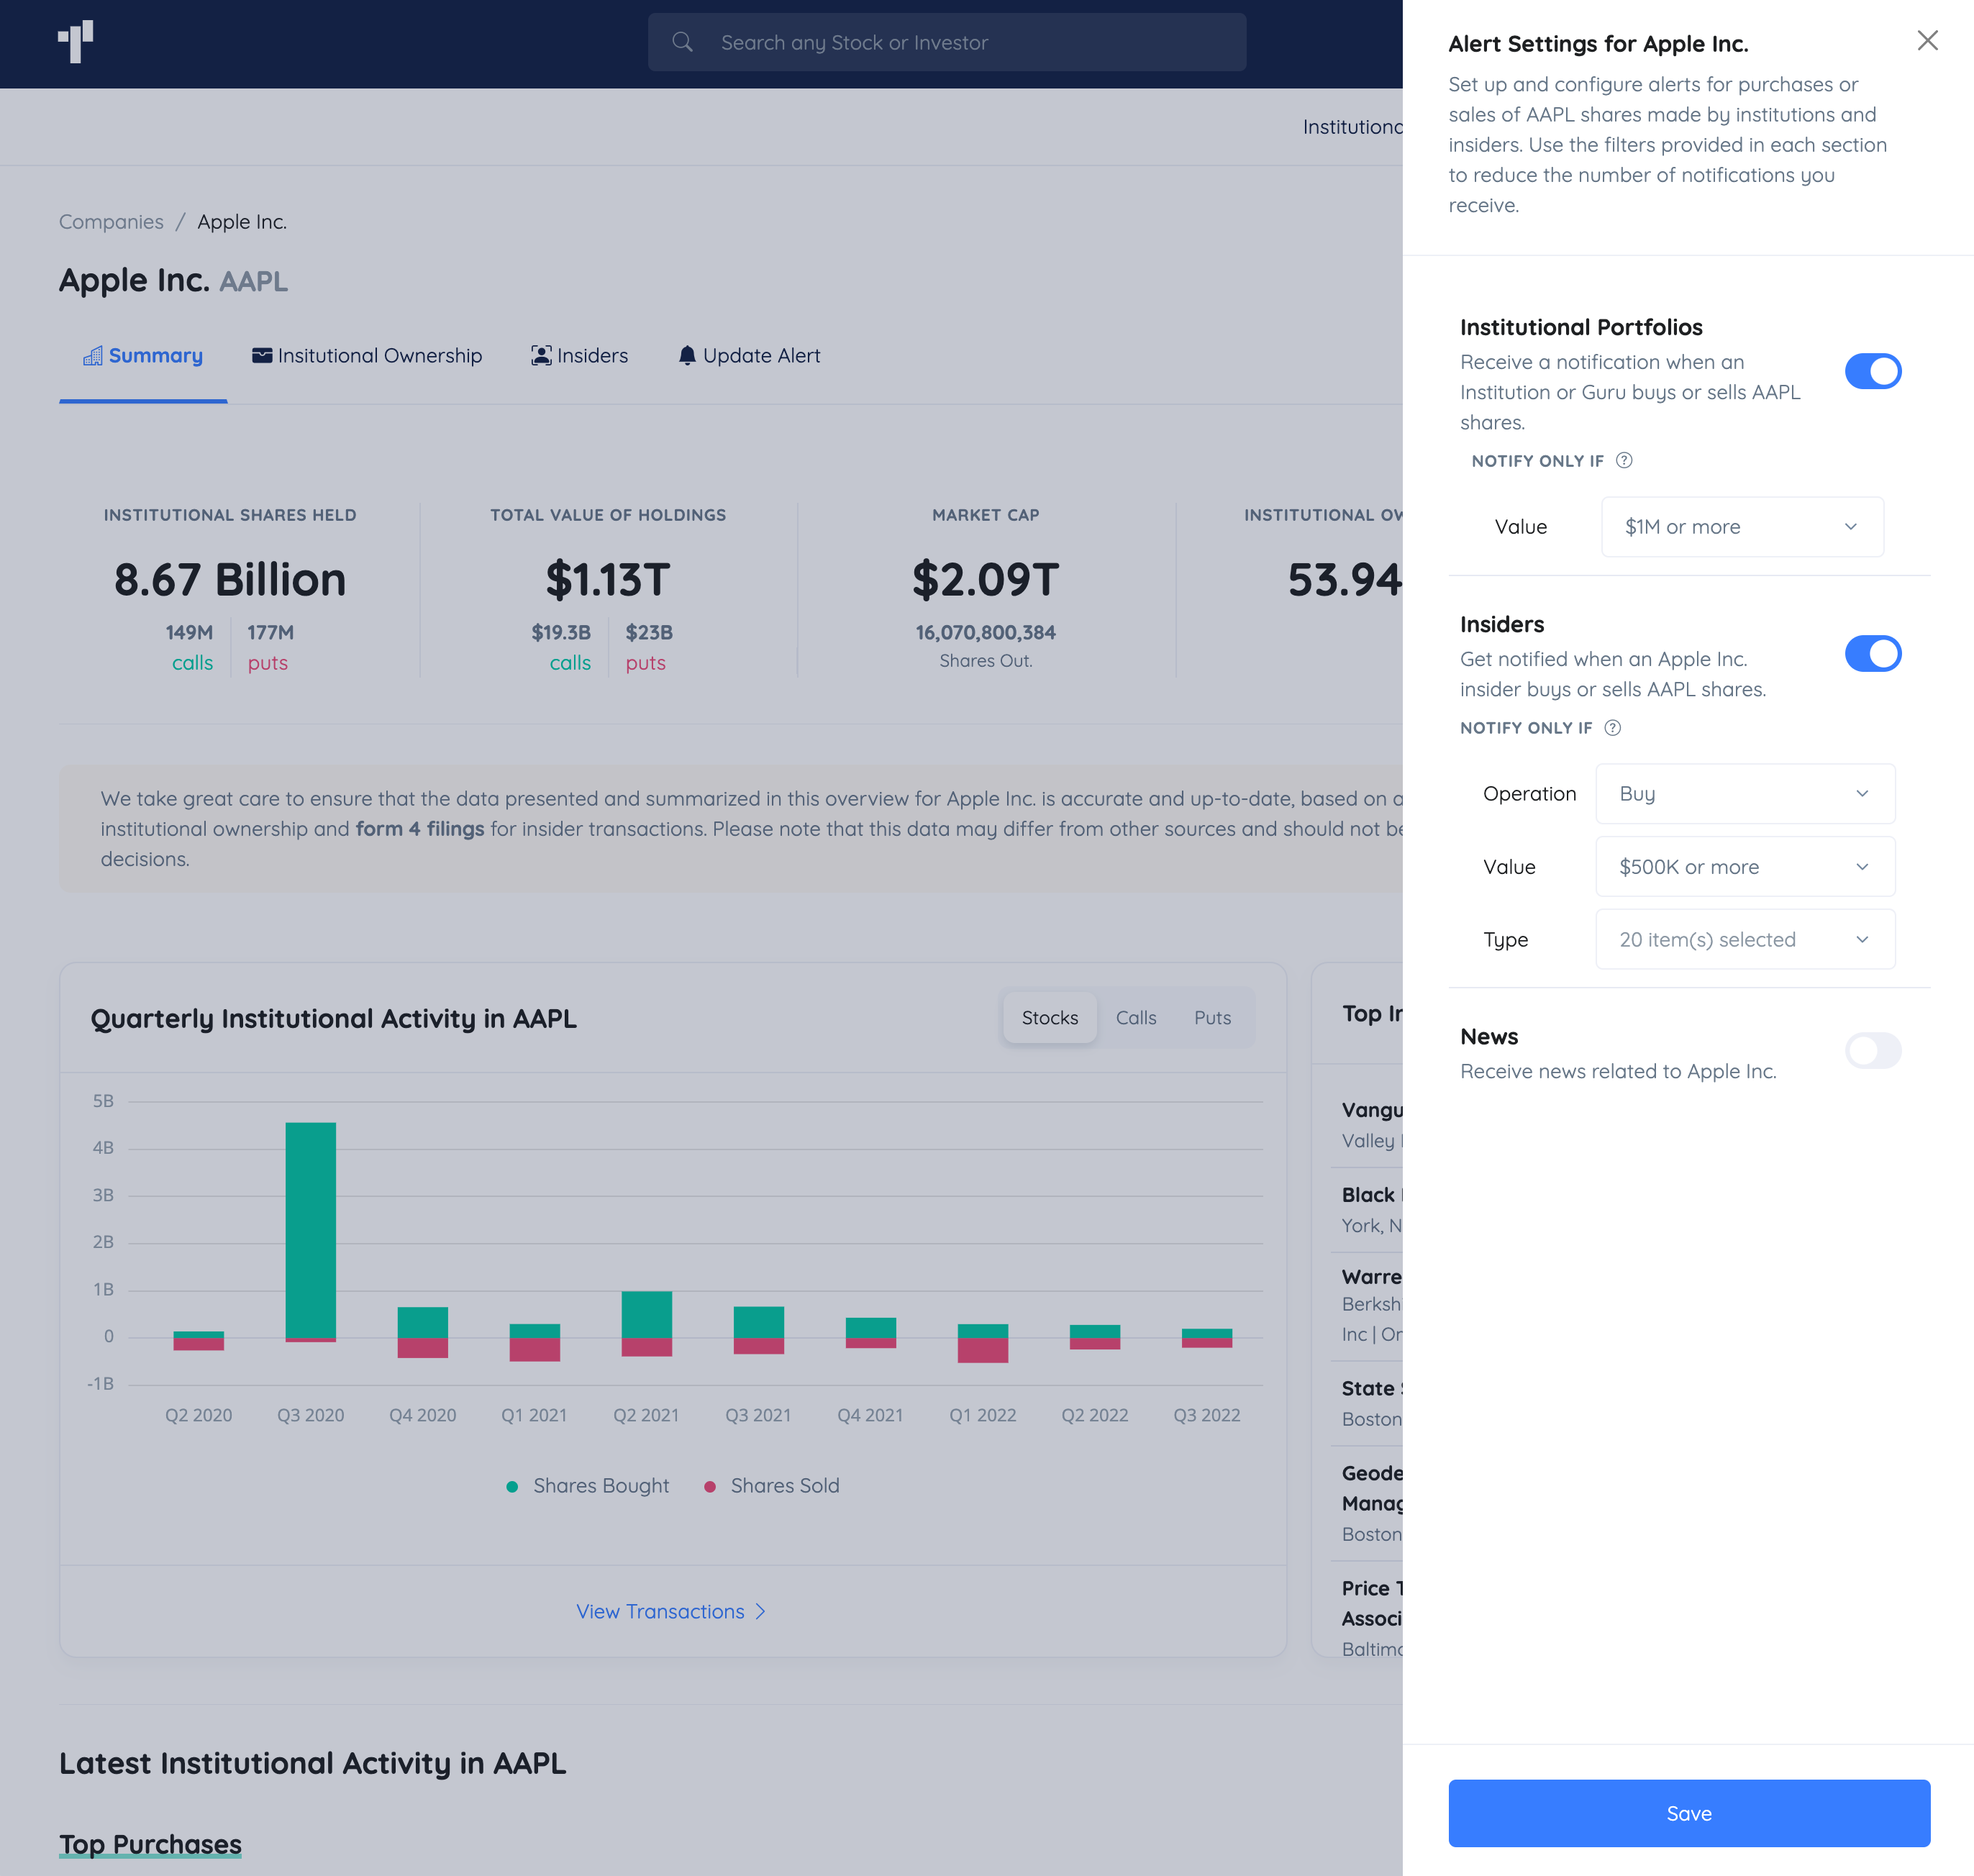Focus the Search any Stock or Investor field
1974x1876 pixels.
(x=946, y=42)
